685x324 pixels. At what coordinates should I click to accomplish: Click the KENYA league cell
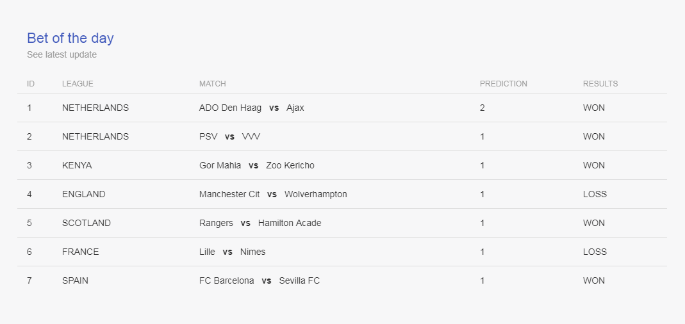tap(77, 165)
